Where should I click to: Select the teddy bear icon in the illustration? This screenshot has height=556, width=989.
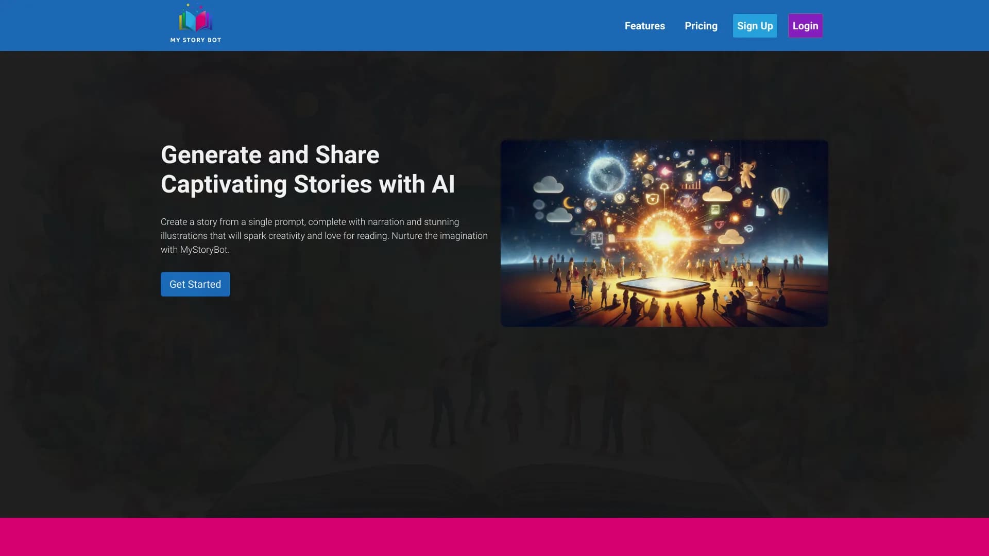[747, 175]
